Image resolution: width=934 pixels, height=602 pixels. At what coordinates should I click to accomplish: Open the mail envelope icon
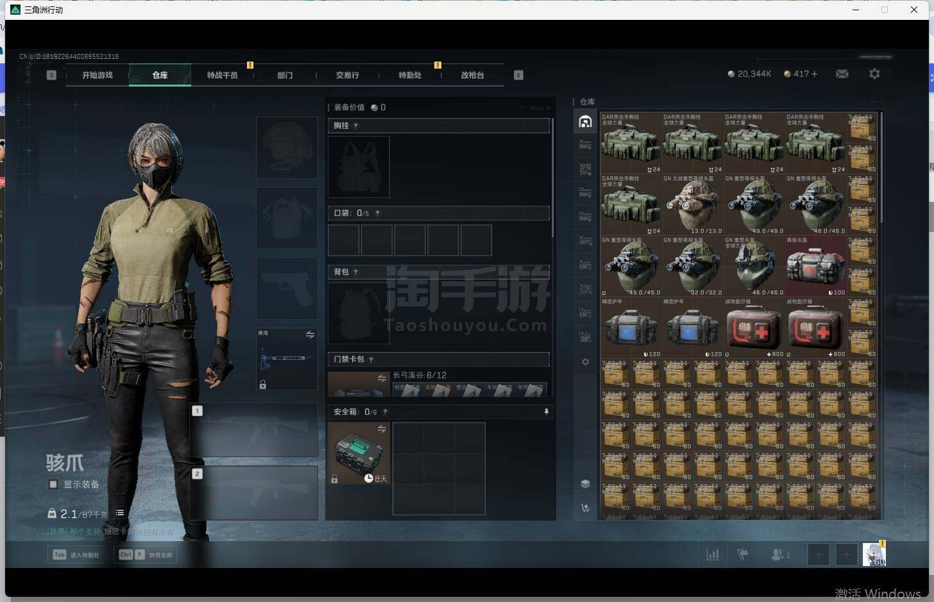pos(842,74)
